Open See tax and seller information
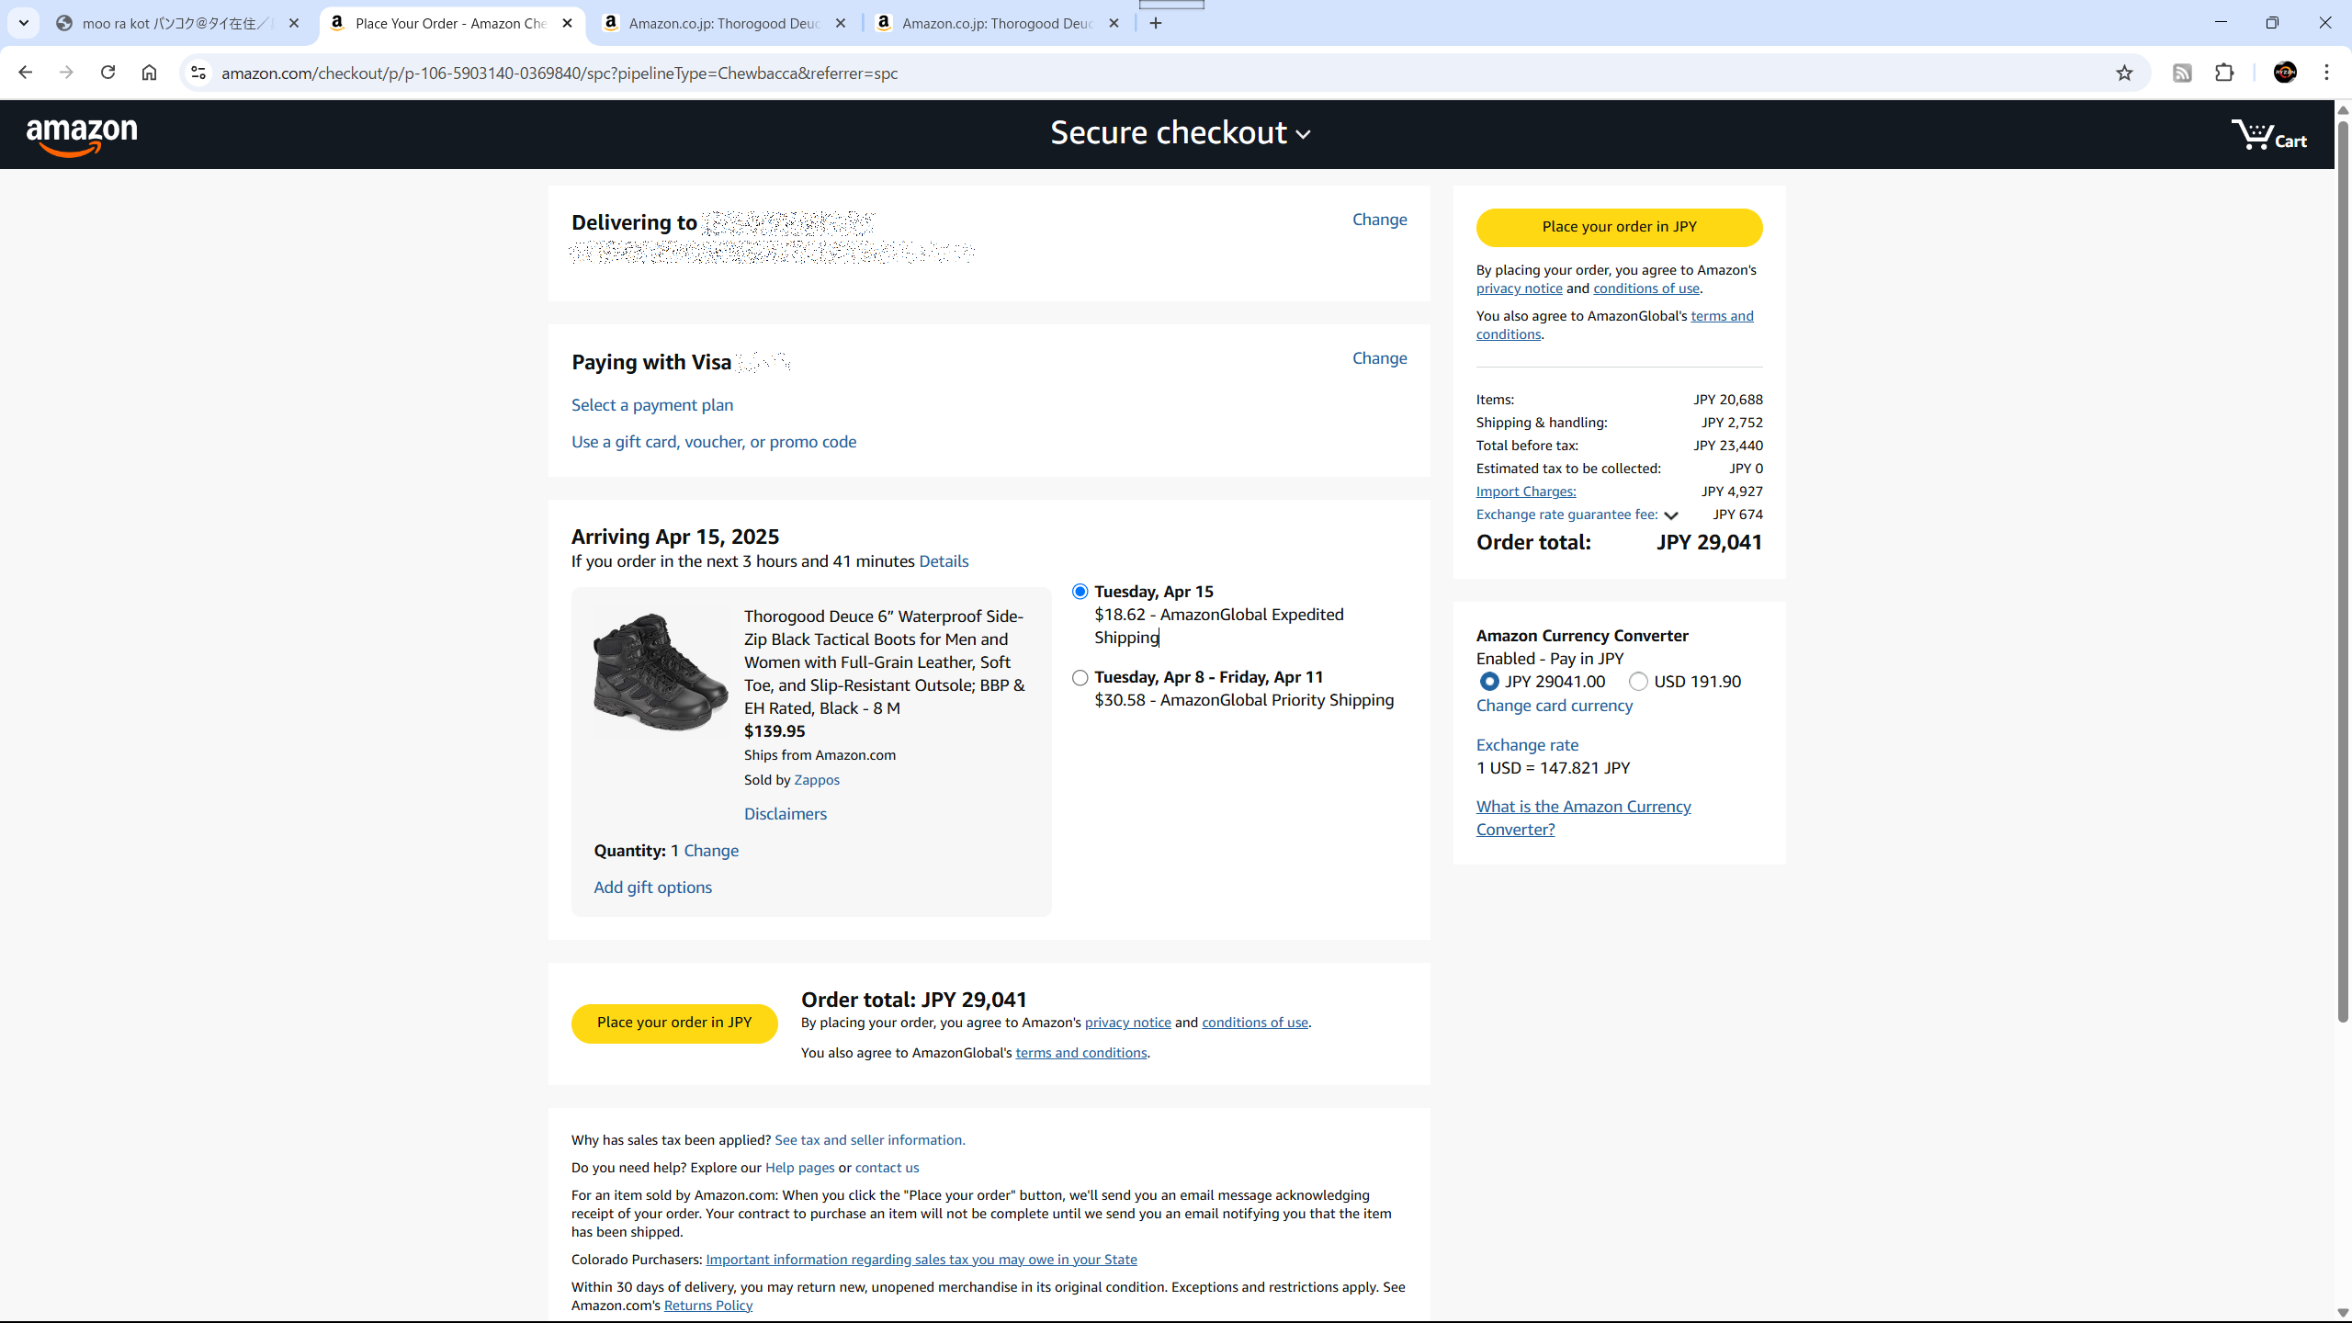 (x=869, y=1140)
